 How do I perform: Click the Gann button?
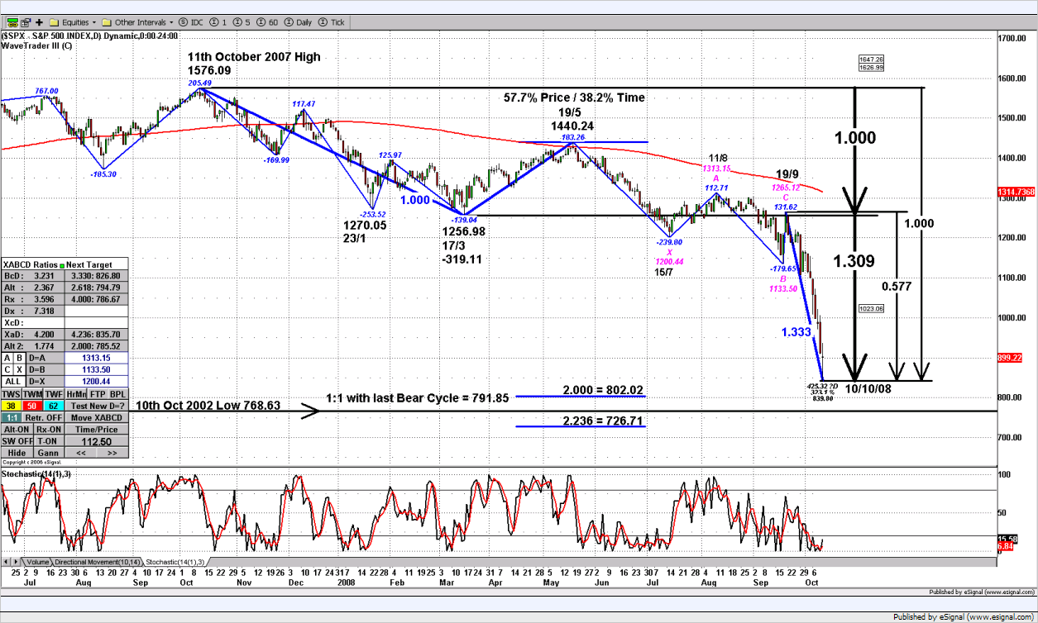[49, 452]
